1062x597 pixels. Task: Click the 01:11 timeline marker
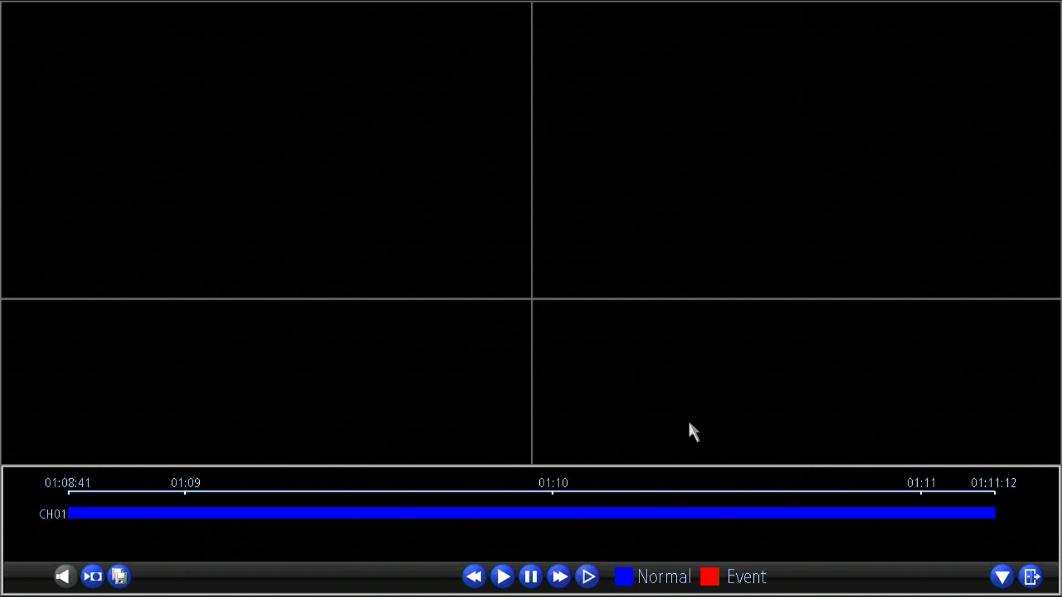pos(922,483)
